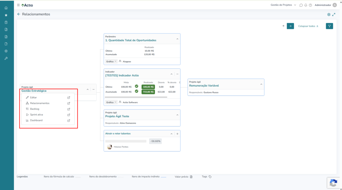This screenshot has height=190, width=342.
Task: Click the Tags label icon in legend
Action: click(210, 177)
